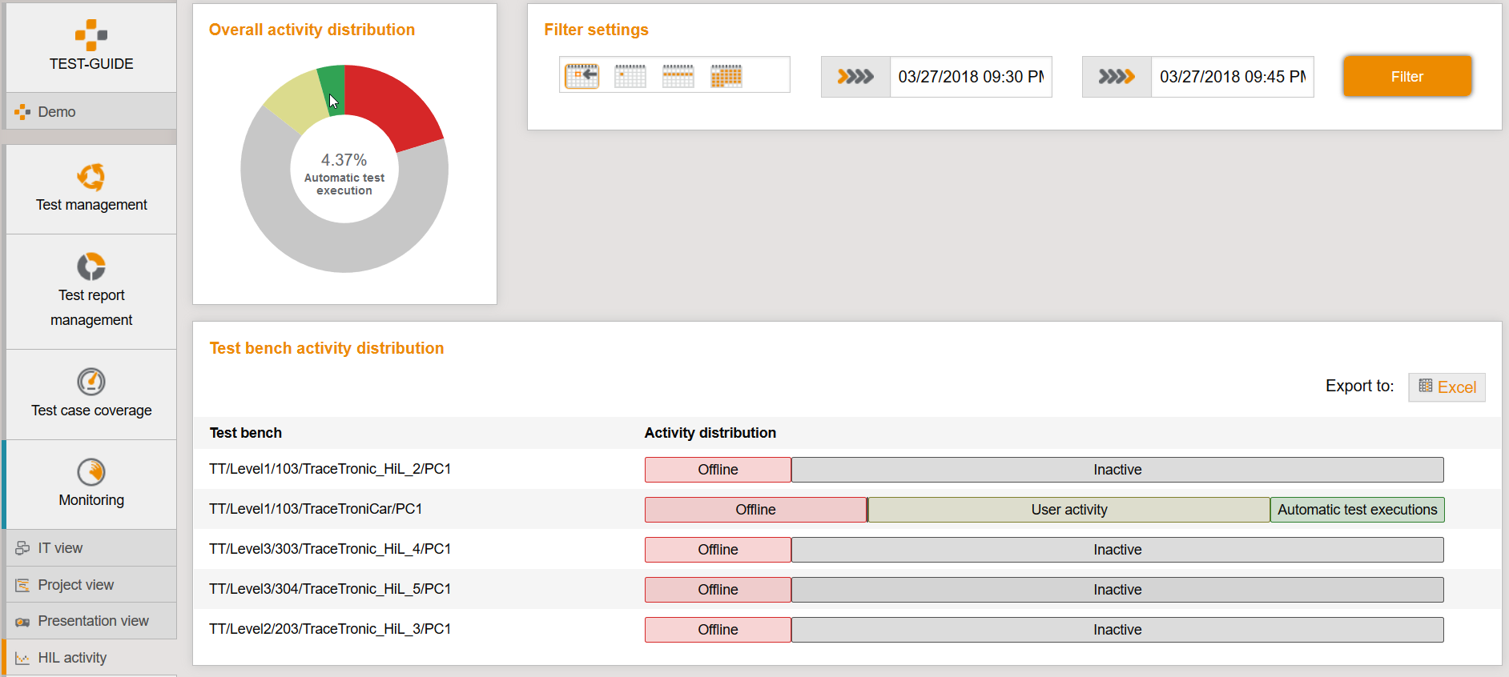Click the start-time arrows icon

point(855,77)
